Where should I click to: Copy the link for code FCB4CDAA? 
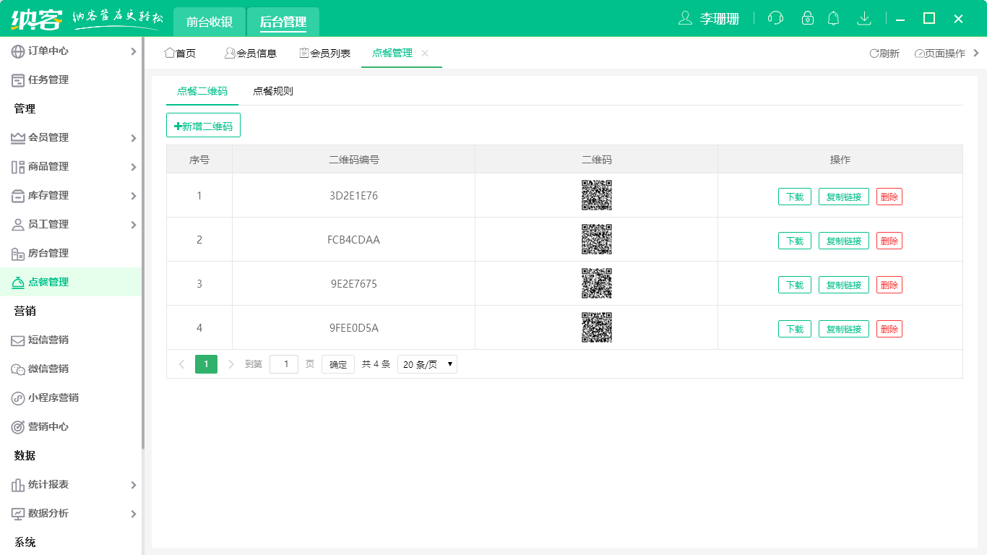tap(843, 240)
